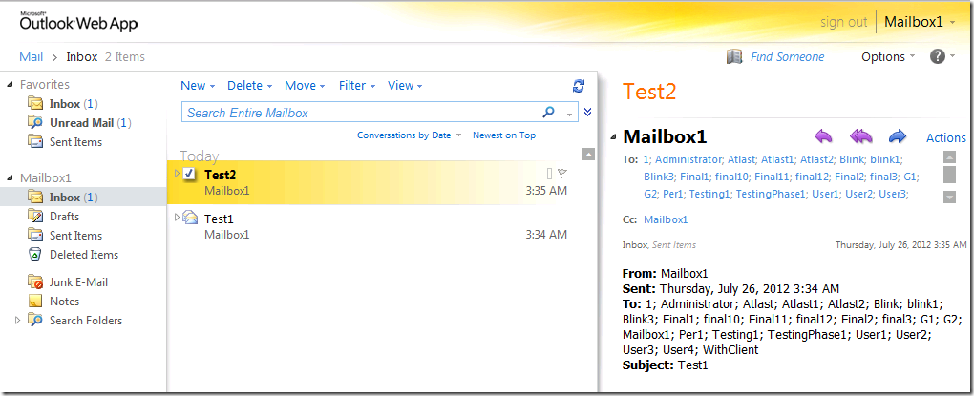Click the Mail breadcrumb link

[32, 56]
